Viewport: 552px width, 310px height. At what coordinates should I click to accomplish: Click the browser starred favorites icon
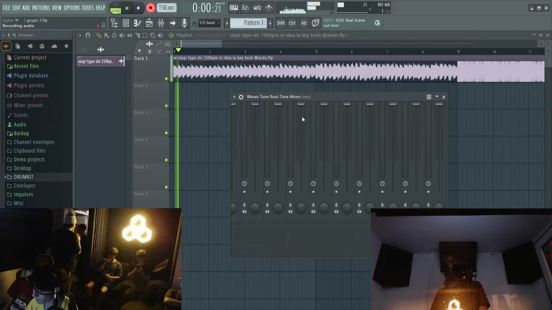click(x=66, y=46)
